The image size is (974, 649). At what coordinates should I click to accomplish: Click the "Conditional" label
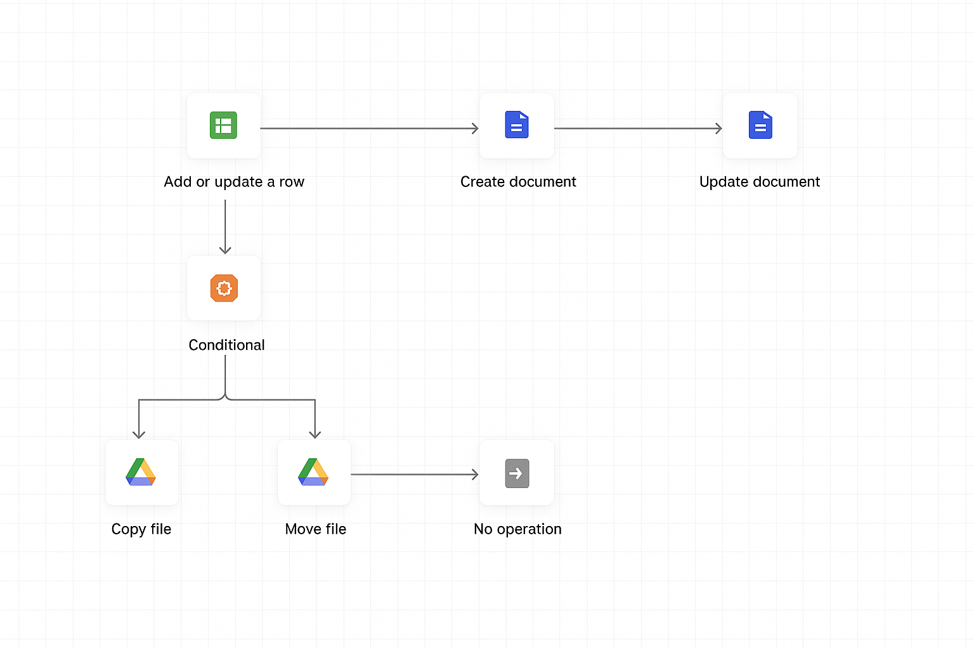coord(226,345)
